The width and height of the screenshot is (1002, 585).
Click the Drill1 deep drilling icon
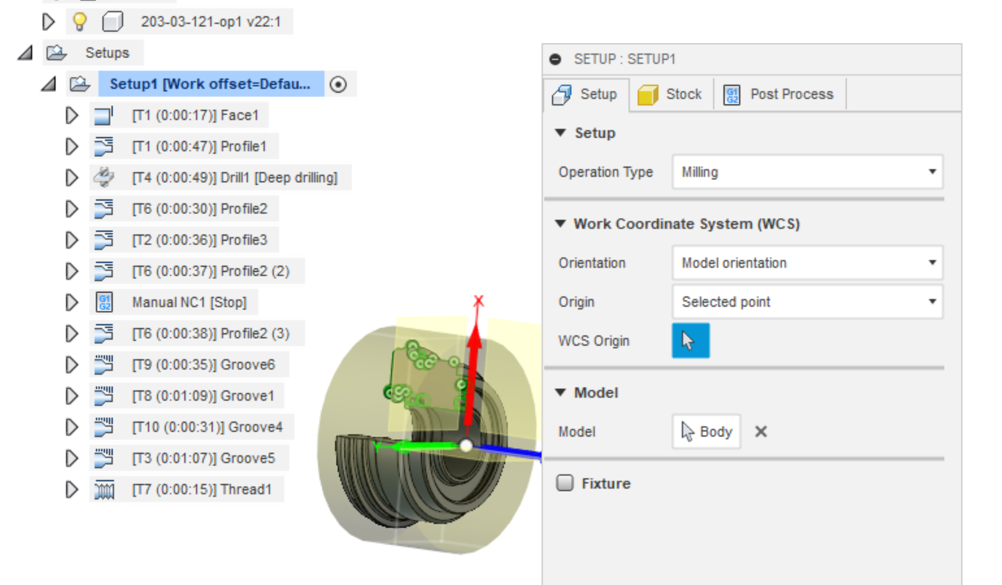[105, 177]
